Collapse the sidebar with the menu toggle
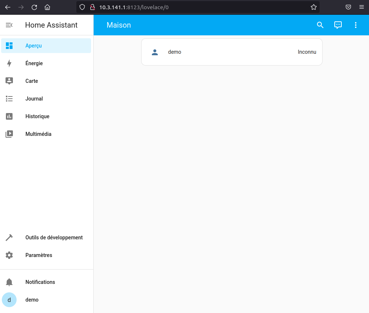Image resolution: width=369 pixels, height=313 pixels. point(9,25)
